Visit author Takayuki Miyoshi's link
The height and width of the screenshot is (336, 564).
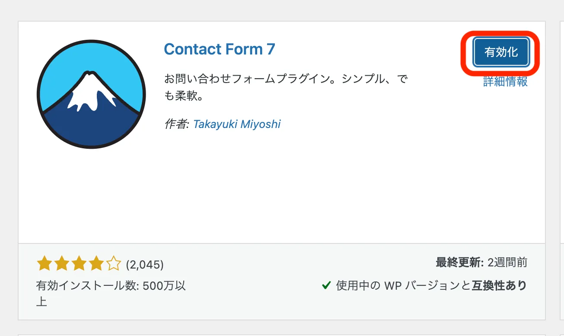237,124
